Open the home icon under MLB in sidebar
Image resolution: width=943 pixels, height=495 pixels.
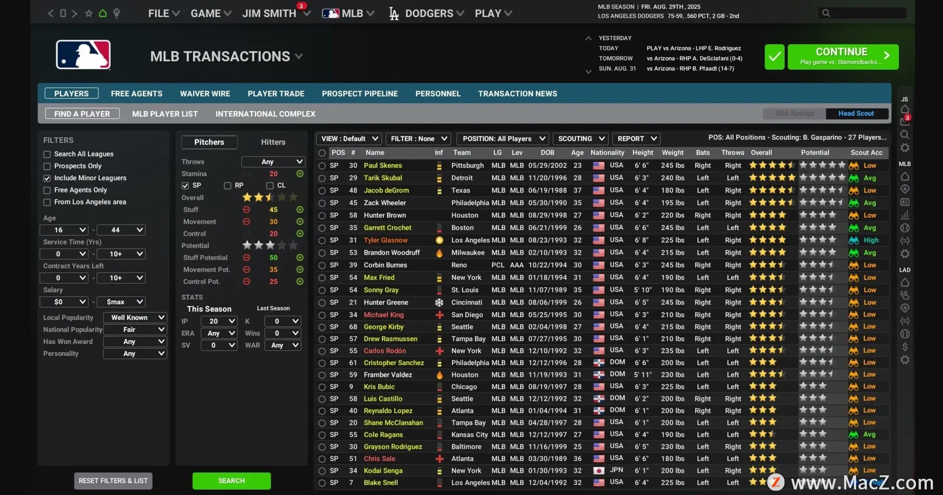(x=905, y=176)
